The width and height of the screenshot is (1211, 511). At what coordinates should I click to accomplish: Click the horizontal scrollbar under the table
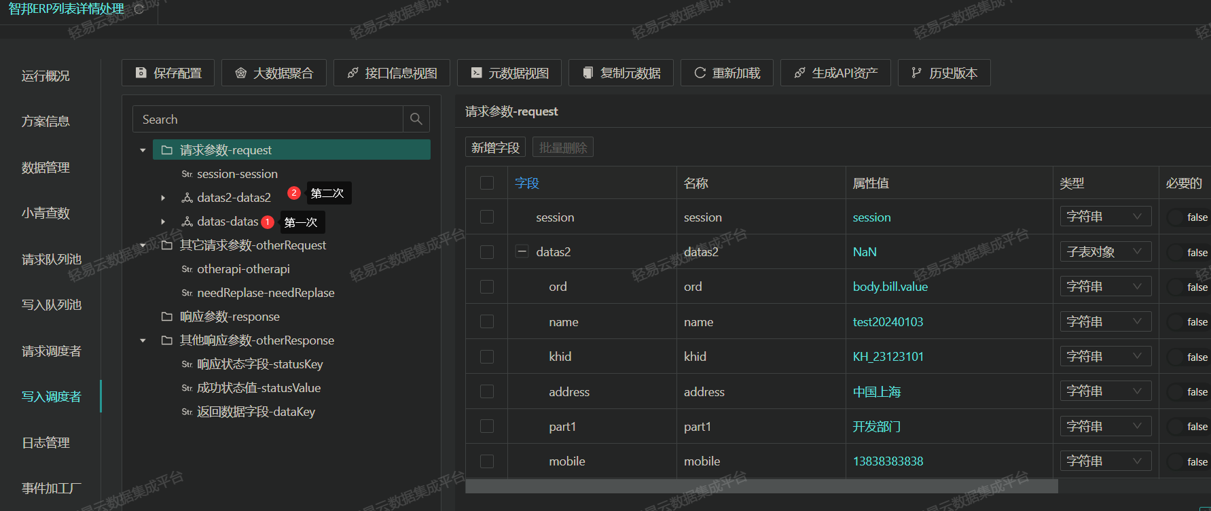(761, 487)
